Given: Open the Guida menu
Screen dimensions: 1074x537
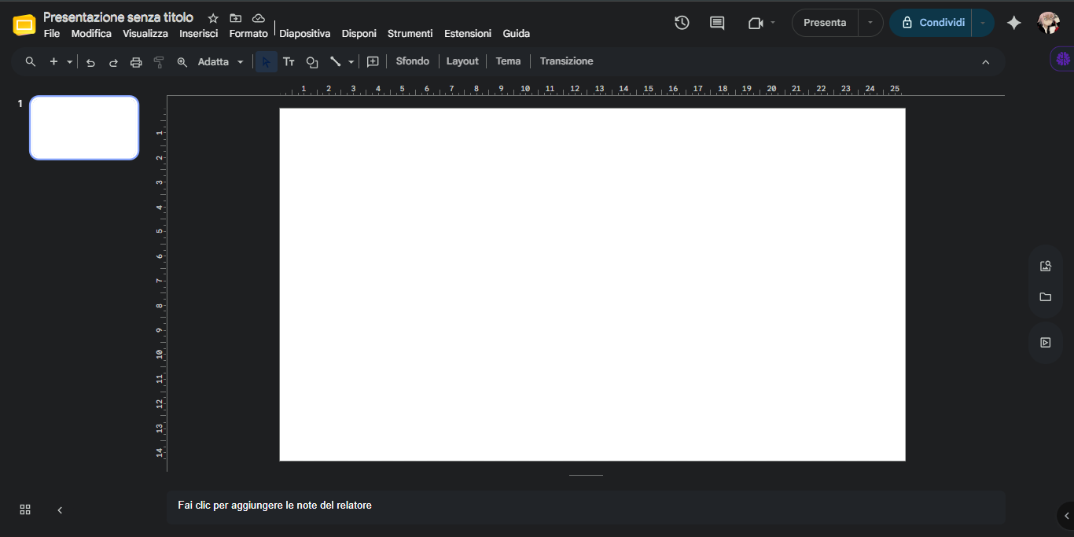Looking at the screenshot, I should coord(517,34).
